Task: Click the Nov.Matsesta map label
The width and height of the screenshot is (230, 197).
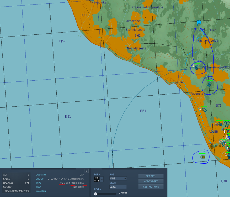Action: (x=136, y=48)
